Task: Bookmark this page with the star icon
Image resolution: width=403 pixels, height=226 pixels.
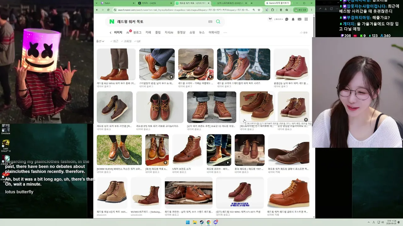Action: [x=259, y=10]
